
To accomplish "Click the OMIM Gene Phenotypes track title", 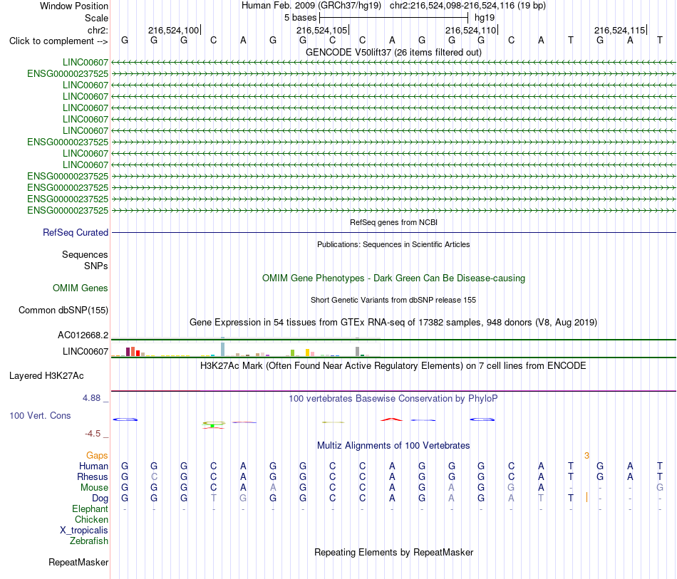I will tap(393, 278).
